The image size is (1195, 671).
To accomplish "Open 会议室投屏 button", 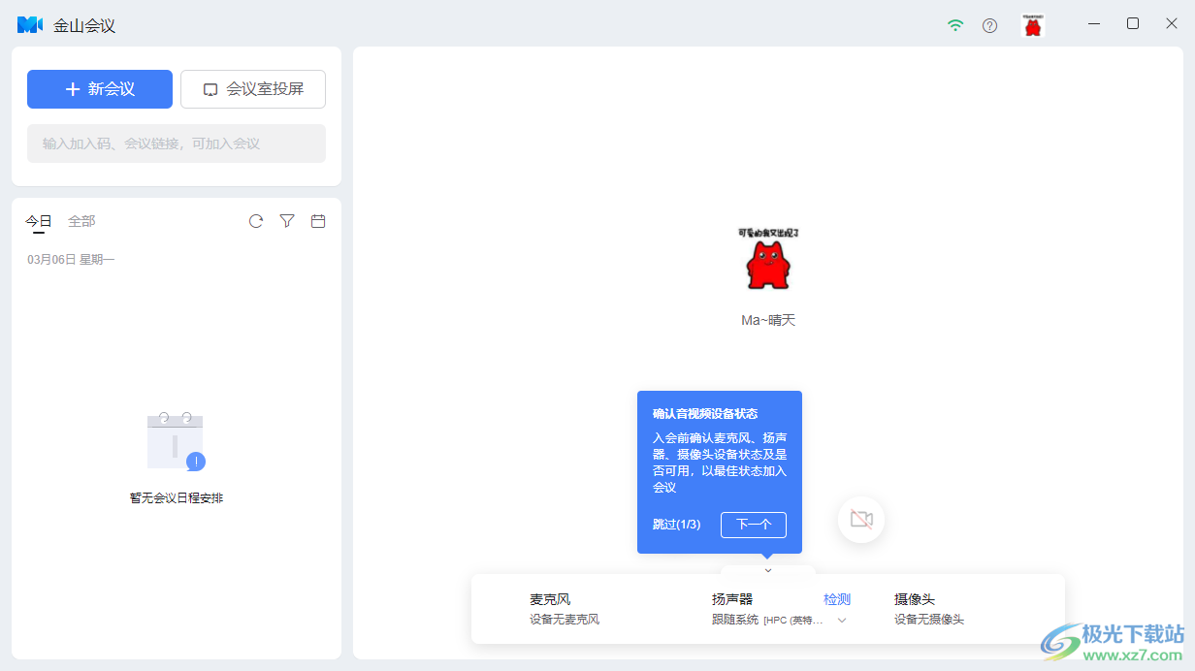I will (253, 89).
